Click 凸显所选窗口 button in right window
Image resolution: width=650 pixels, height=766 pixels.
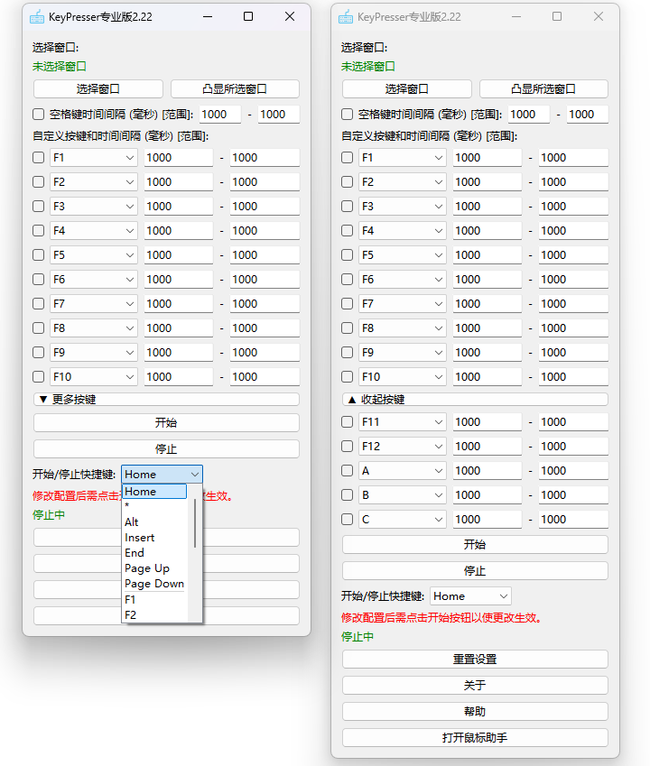coord(543,89)
